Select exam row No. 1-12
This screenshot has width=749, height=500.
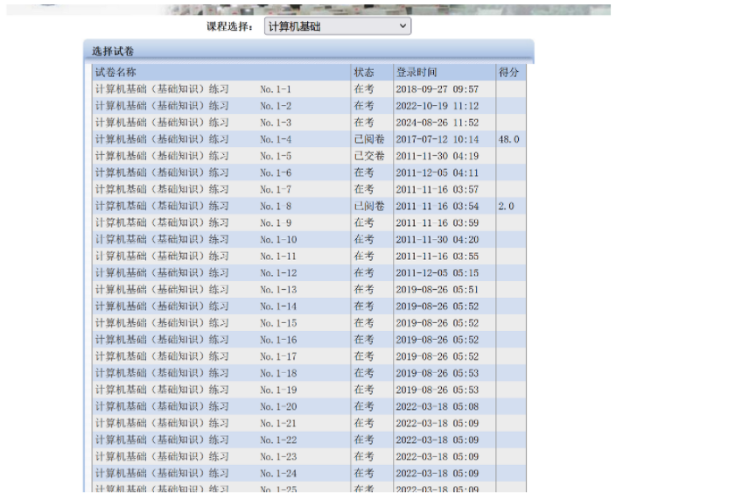(x=309, y=273)
